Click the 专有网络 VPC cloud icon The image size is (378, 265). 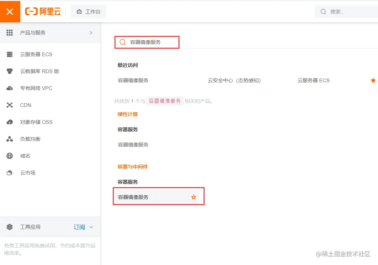(x=9, y=88)
